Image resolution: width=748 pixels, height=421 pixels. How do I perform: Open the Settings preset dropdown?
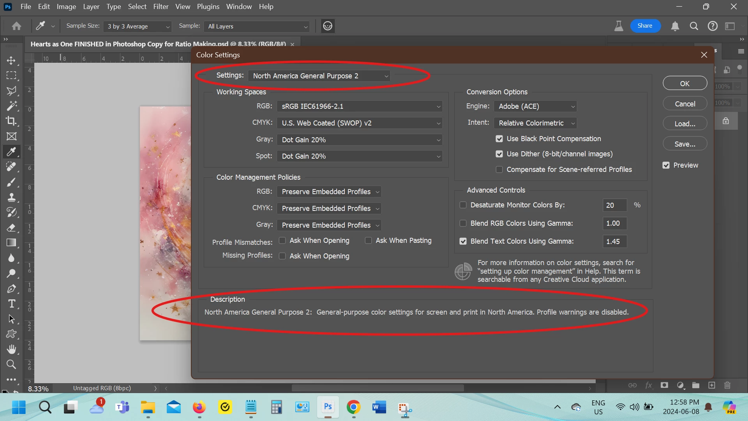(x=319, y=76)
